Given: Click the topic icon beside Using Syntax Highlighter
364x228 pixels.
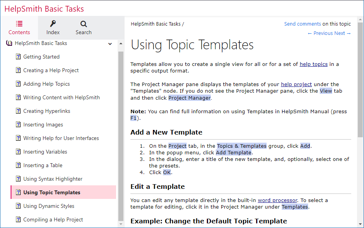Looking at the screenshot, I should 18,179.
